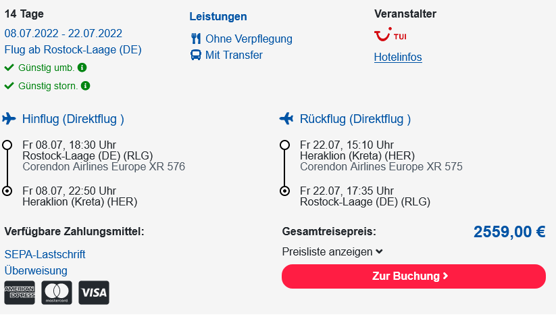Click the green checkmark for Günstig storn.
Screen dimensions: 556x317
click(9, 86)
